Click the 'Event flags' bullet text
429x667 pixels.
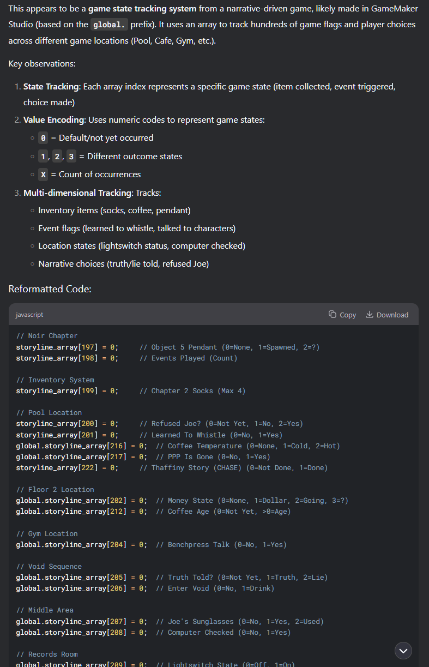(x=137, y=229)
